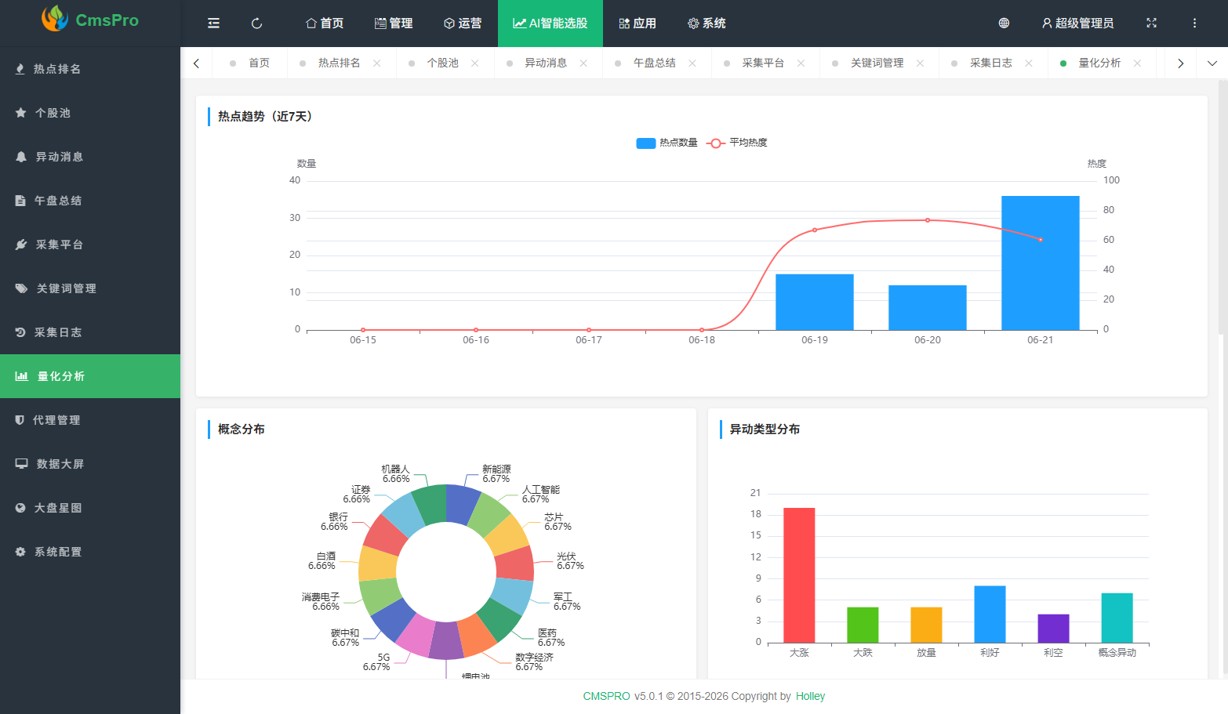
Task: Open 采集日志 sidebar item
Action: pos(90,332)
